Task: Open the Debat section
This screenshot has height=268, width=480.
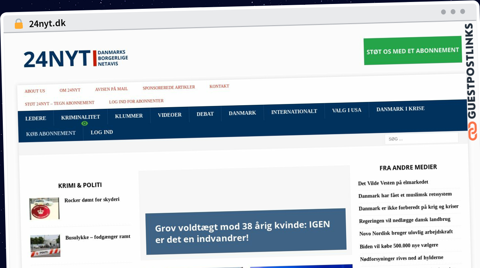Action: 205,114
